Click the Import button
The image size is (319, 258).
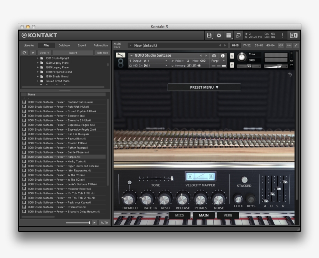[73, 53]
